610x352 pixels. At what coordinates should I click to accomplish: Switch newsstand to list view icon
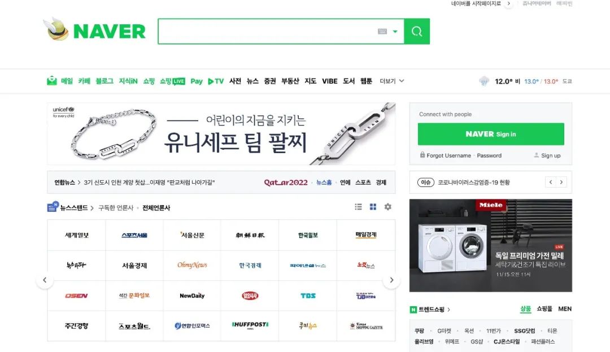point(358,207)
